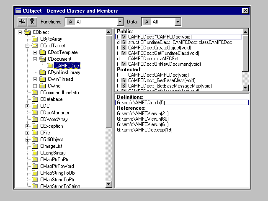Expand the CDocTemplate tree node

(x=35, y=52)
